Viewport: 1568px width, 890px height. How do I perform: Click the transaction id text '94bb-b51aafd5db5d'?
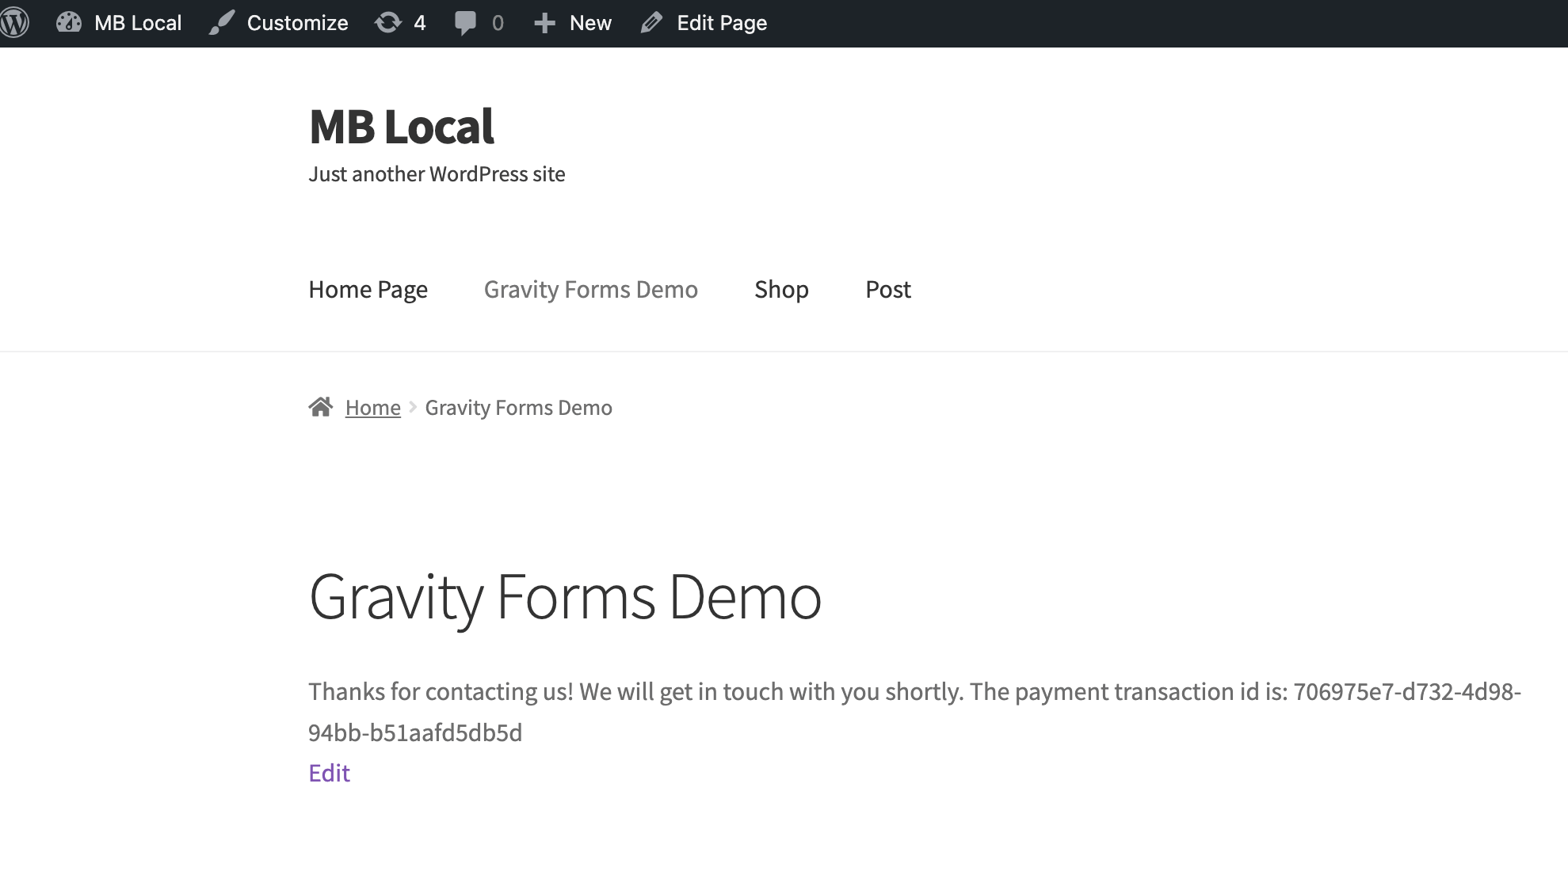coord(415,732)
